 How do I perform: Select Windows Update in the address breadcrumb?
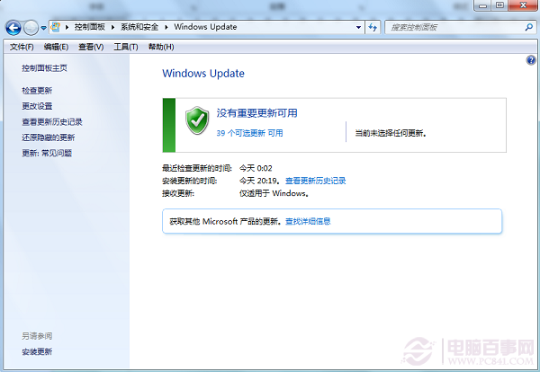point(205,27)
